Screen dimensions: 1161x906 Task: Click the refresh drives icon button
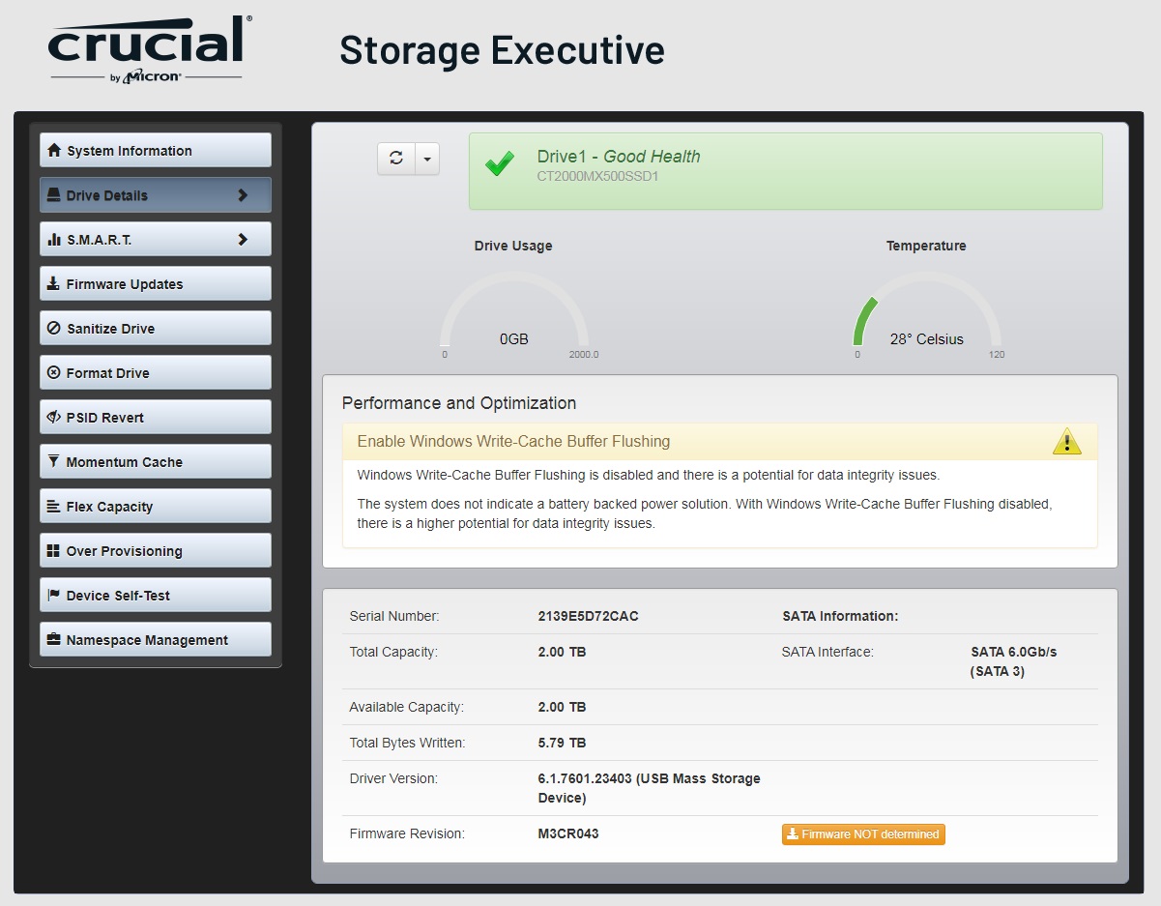click(395, 159)
